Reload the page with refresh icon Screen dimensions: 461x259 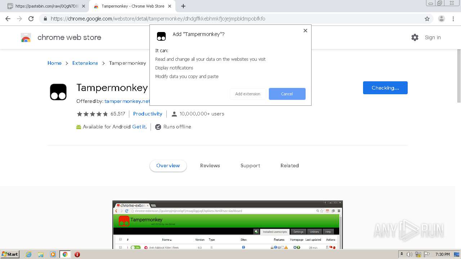tap(31, 19)
